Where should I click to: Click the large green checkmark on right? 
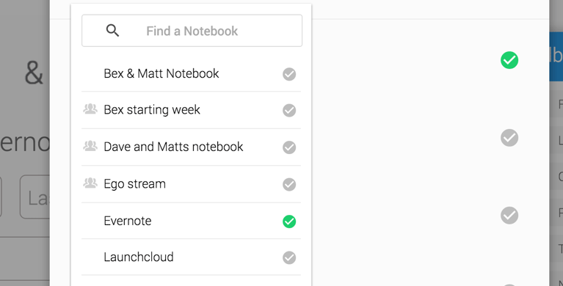[509, 60]
